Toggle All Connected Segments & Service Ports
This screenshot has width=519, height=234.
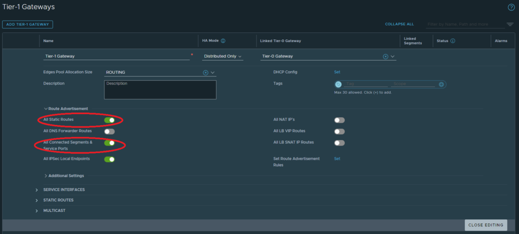109,143
